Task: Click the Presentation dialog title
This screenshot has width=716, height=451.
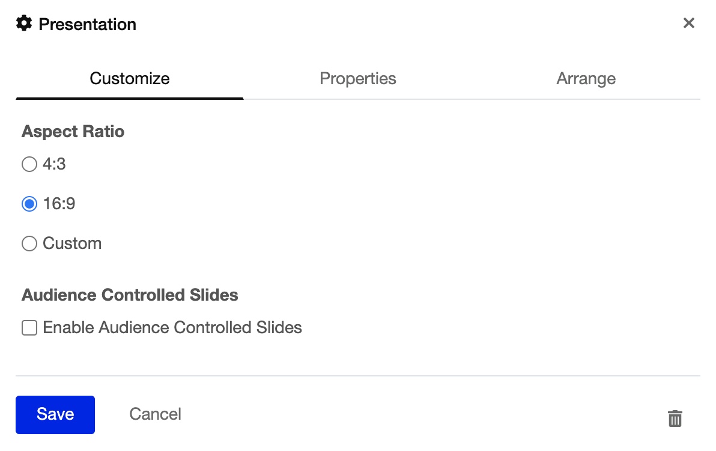Action: tap(88, 25)
